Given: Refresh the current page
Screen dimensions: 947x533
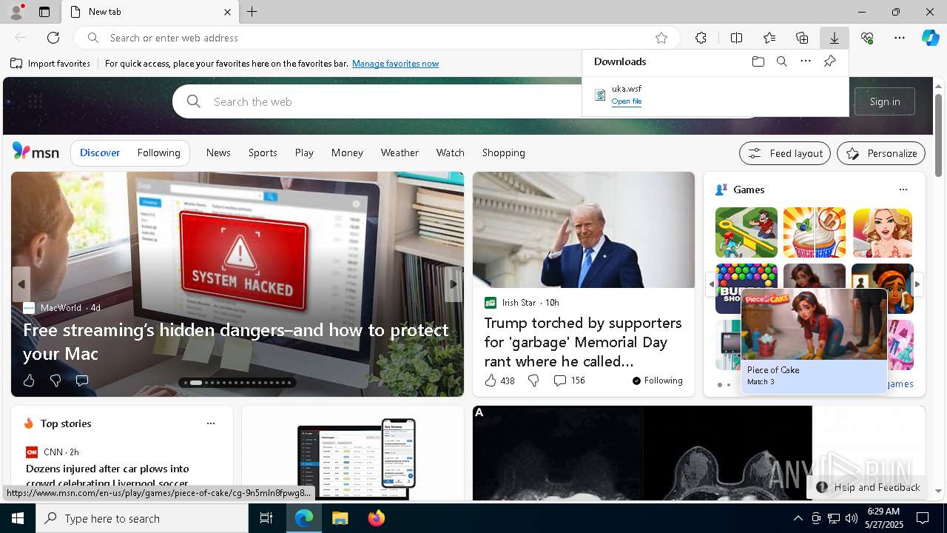Looking at the screenshot, I should [x=53, y=38].
